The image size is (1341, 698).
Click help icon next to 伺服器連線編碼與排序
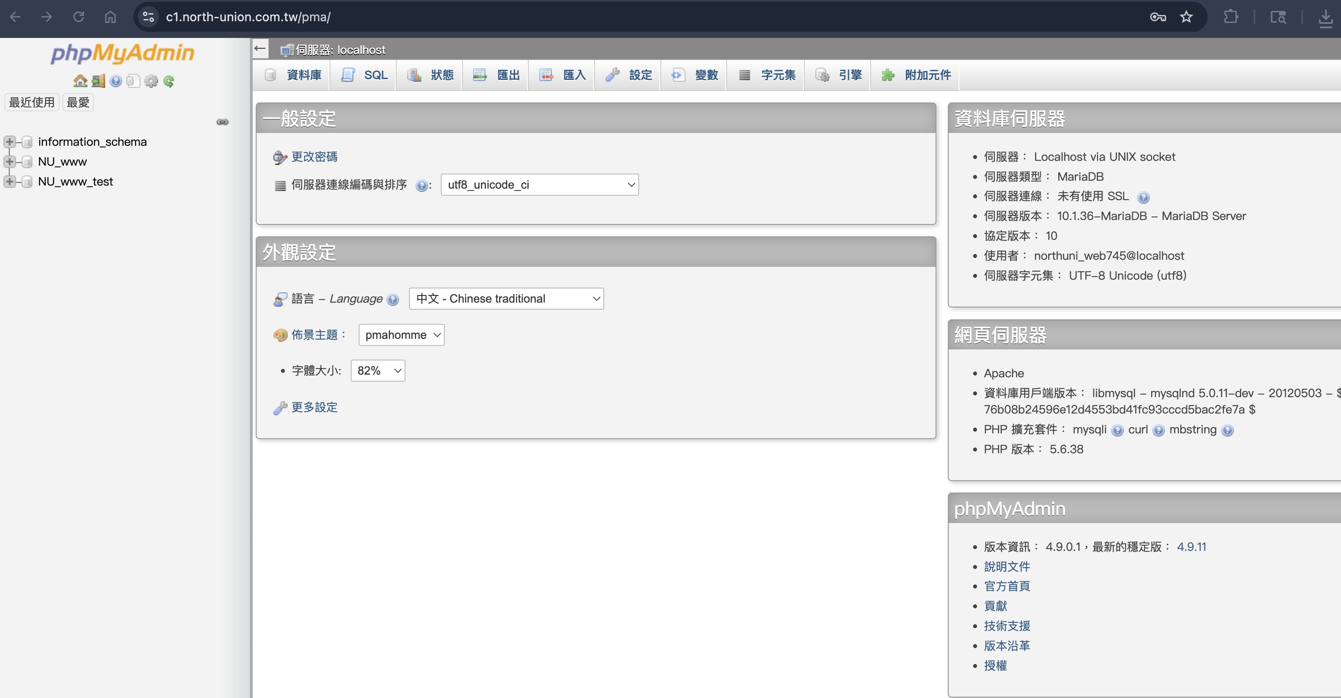(x=422, y=185)
